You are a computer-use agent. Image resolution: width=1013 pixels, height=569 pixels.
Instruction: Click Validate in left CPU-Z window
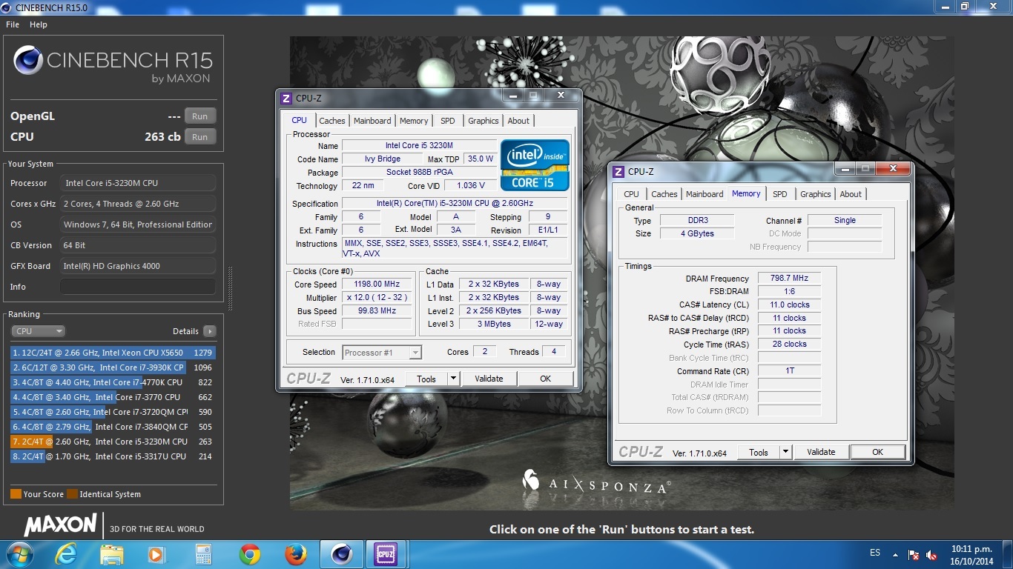[x=489, y=379]
